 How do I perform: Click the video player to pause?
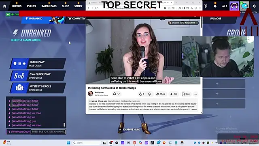tap(143, 52)
